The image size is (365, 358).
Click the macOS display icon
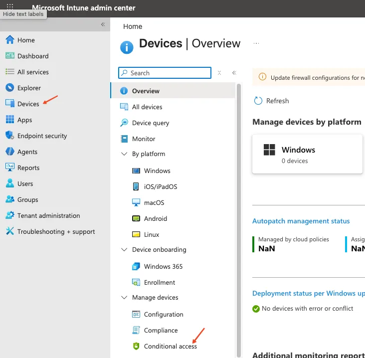tap(136, 202)
